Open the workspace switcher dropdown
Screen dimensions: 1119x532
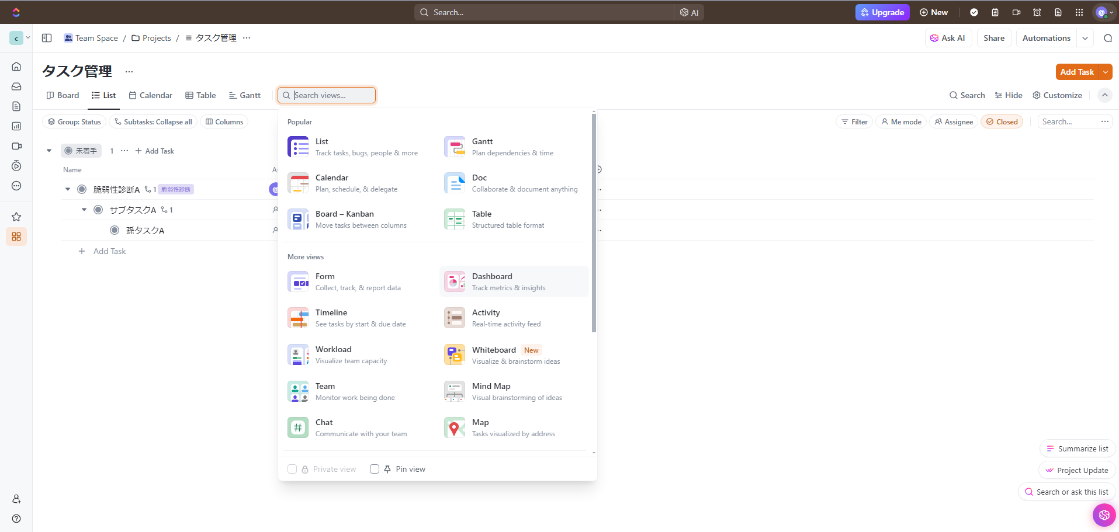click(x=20, y=38)
